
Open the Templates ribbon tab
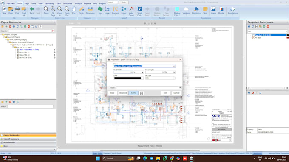tap(68, 3)
